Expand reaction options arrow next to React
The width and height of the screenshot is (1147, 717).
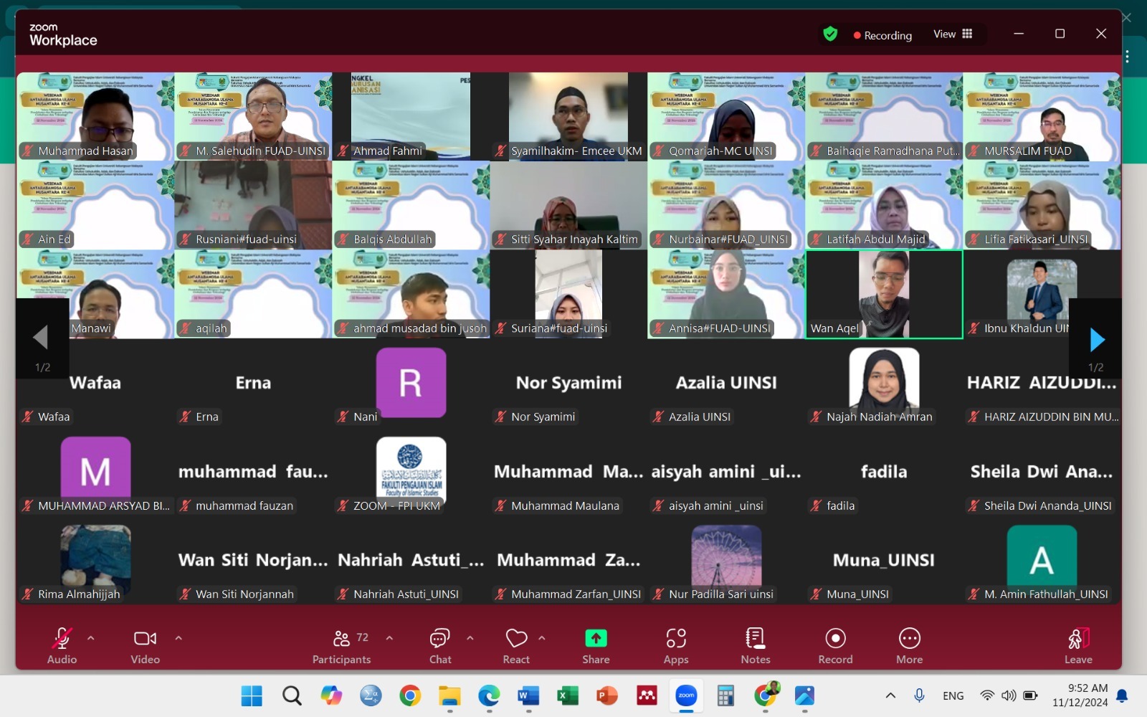[x=542, y=637]
